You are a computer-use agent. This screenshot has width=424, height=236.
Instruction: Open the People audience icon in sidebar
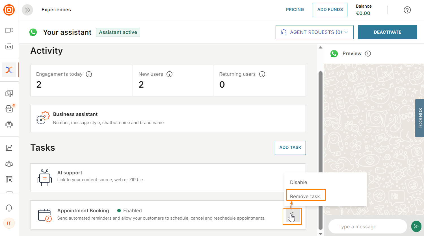click(9, 164)
